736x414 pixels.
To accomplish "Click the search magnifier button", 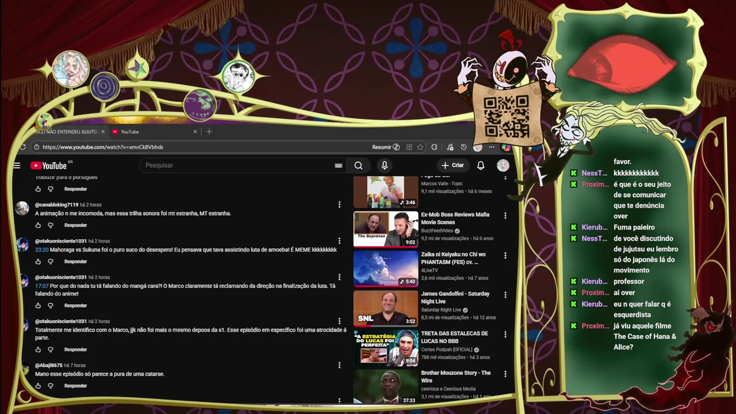I will click(358, 166).
